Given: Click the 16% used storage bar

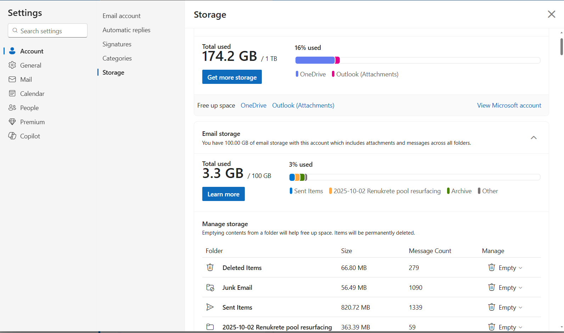Looking at the screenshot, I should [418, 60].
